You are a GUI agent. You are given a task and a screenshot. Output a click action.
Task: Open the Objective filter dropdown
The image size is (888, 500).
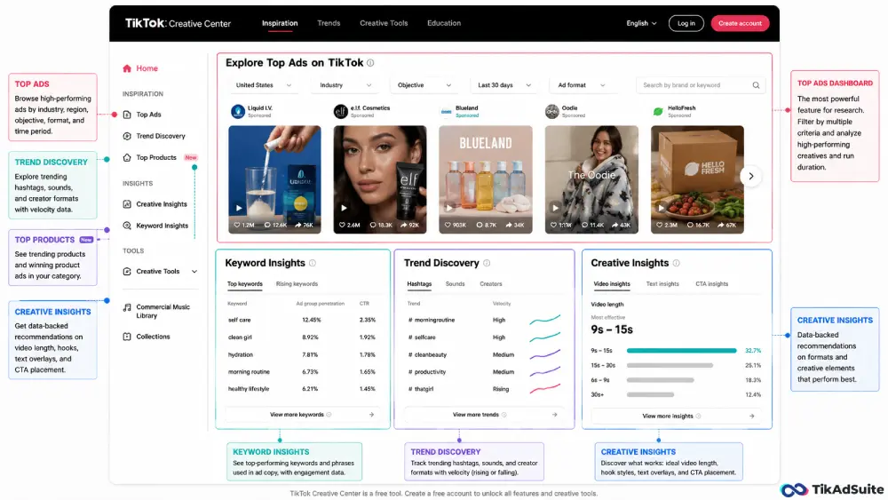424,85
